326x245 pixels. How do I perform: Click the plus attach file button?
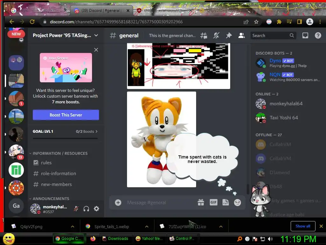click(x=118, y=202)
